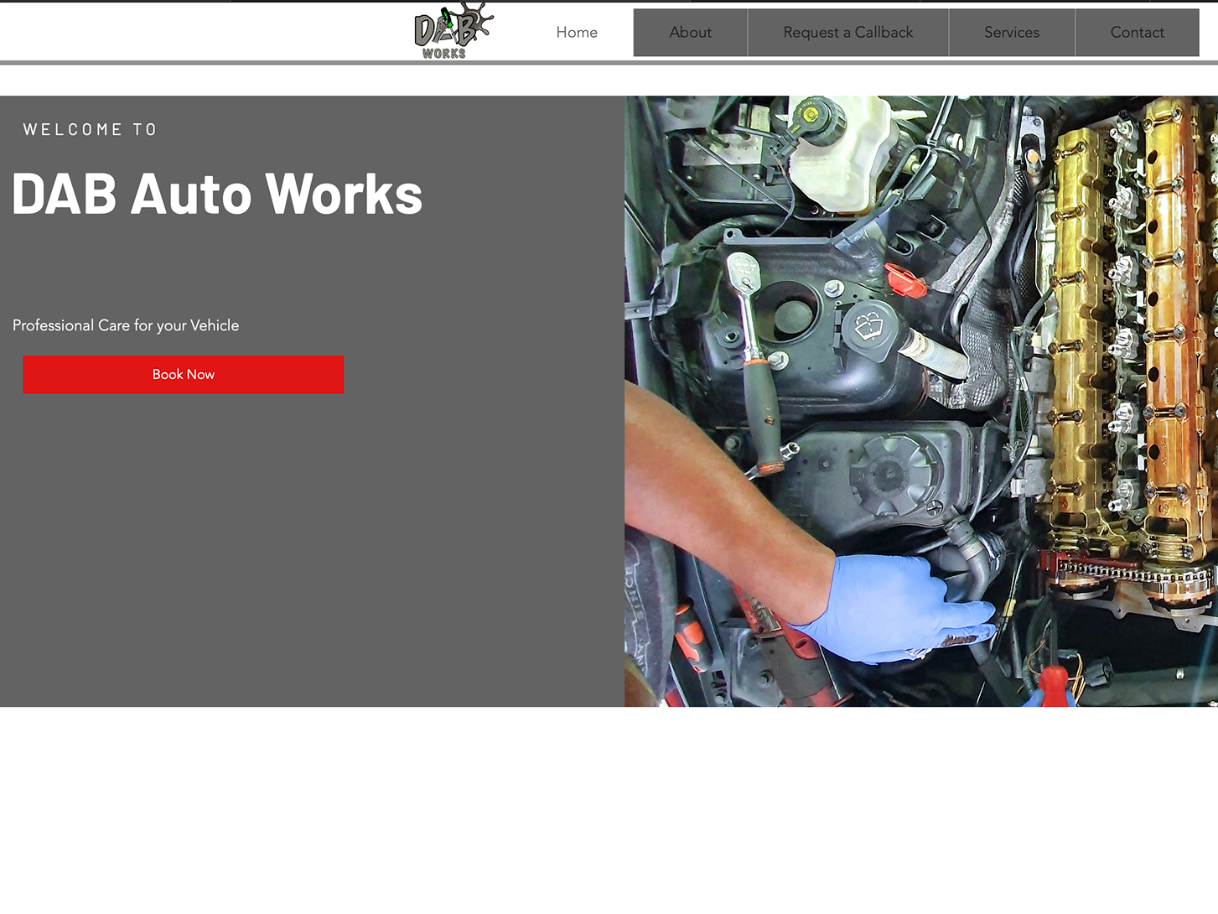Click the DAB Works logo
1218x914 pixels.
point(453,31)
